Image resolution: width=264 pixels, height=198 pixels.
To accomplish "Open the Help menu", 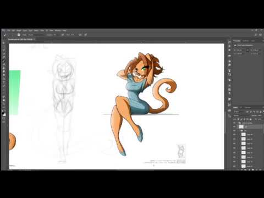I will [x=64, y=30].
